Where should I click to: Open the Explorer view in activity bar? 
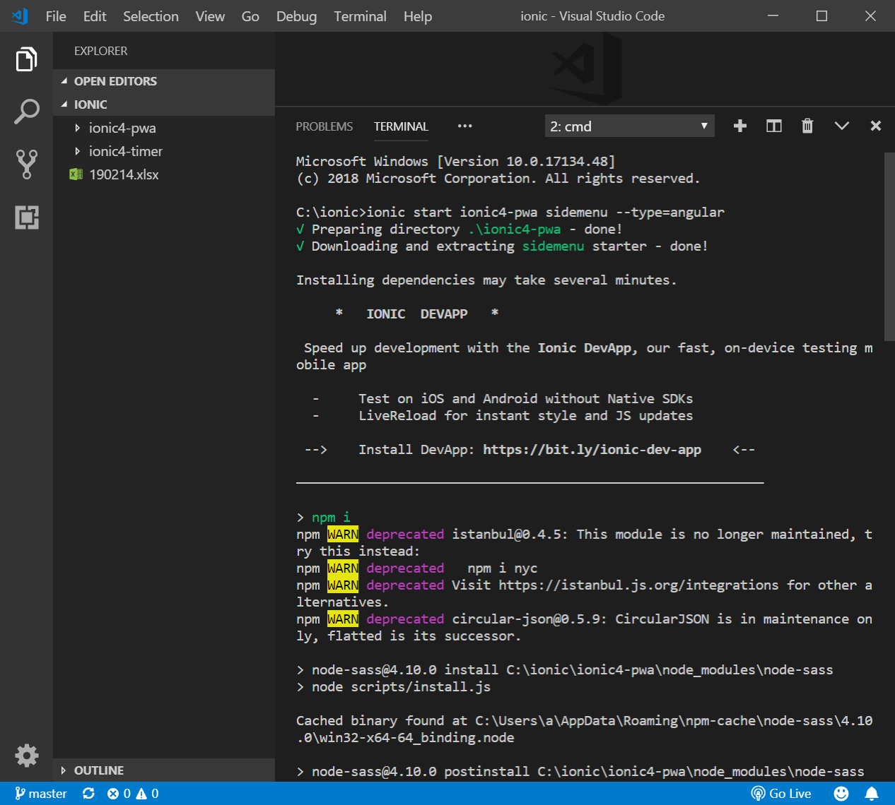(x=26, y=59)
